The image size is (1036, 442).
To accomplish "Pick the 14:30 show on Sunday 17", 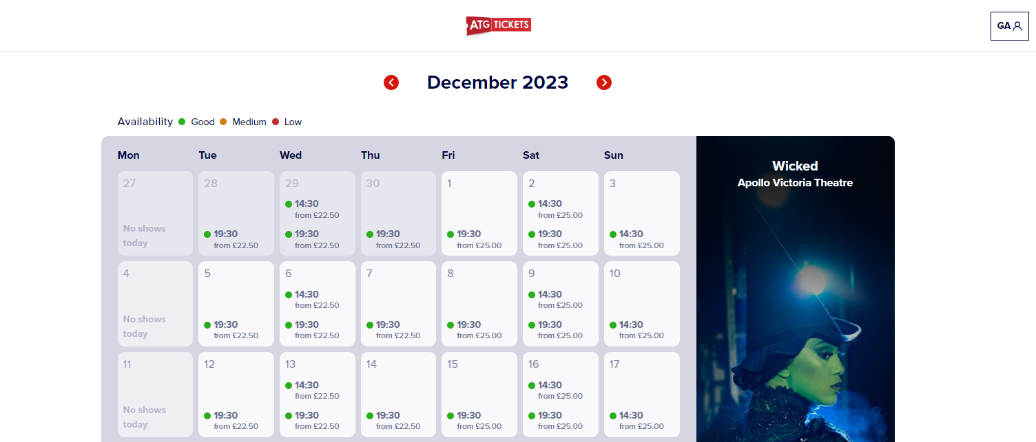I will pos(636,421).
